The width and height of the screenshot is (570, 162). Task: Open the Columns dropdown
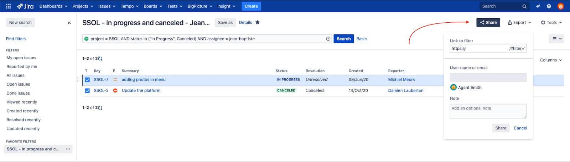[x=551, y=60]
